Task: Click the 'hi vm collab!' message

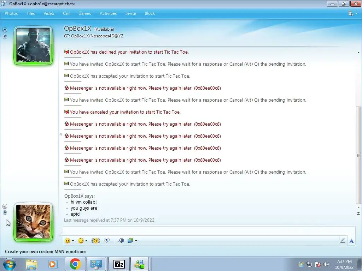Action: pos(83,202)
